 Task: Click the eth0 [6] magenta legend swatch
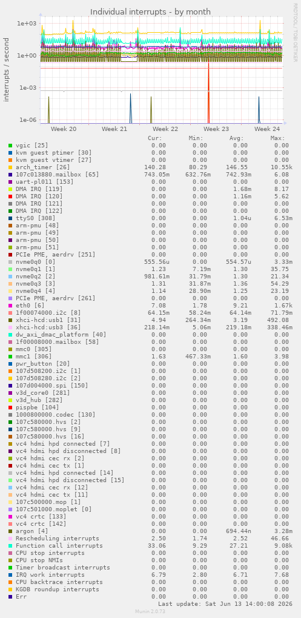[x=10, y=306]
